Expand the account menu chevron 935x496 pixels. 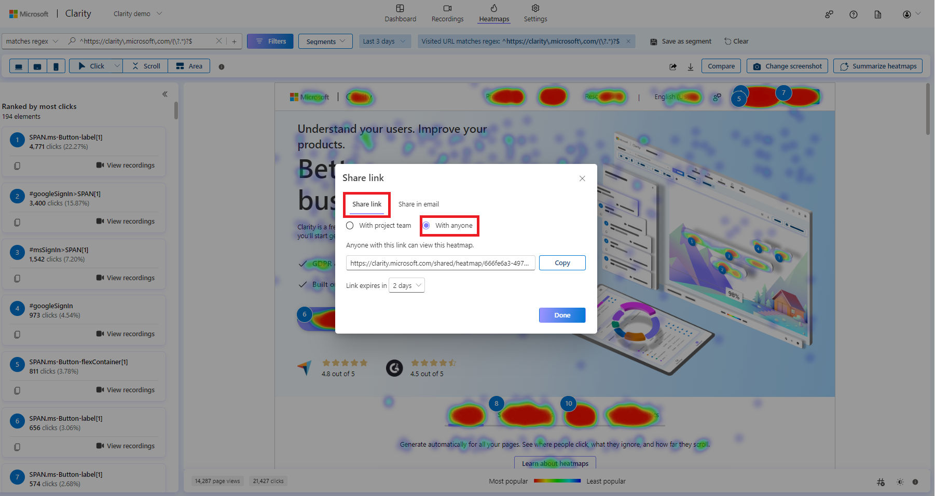[918, 13]
